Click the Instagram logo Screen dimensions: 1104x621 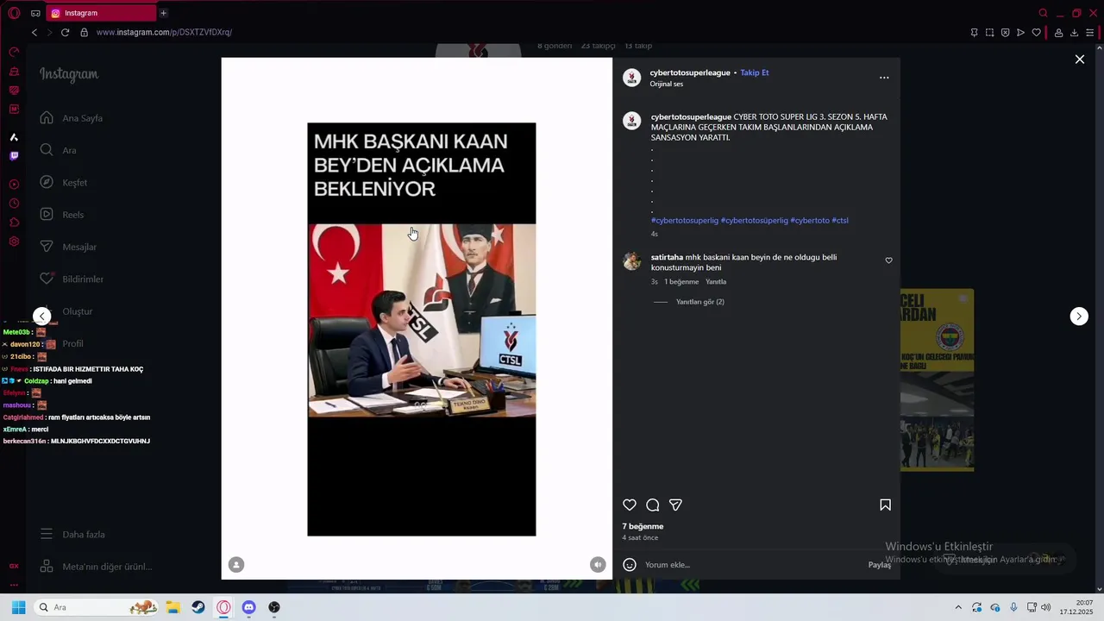(x=69, y=75)
